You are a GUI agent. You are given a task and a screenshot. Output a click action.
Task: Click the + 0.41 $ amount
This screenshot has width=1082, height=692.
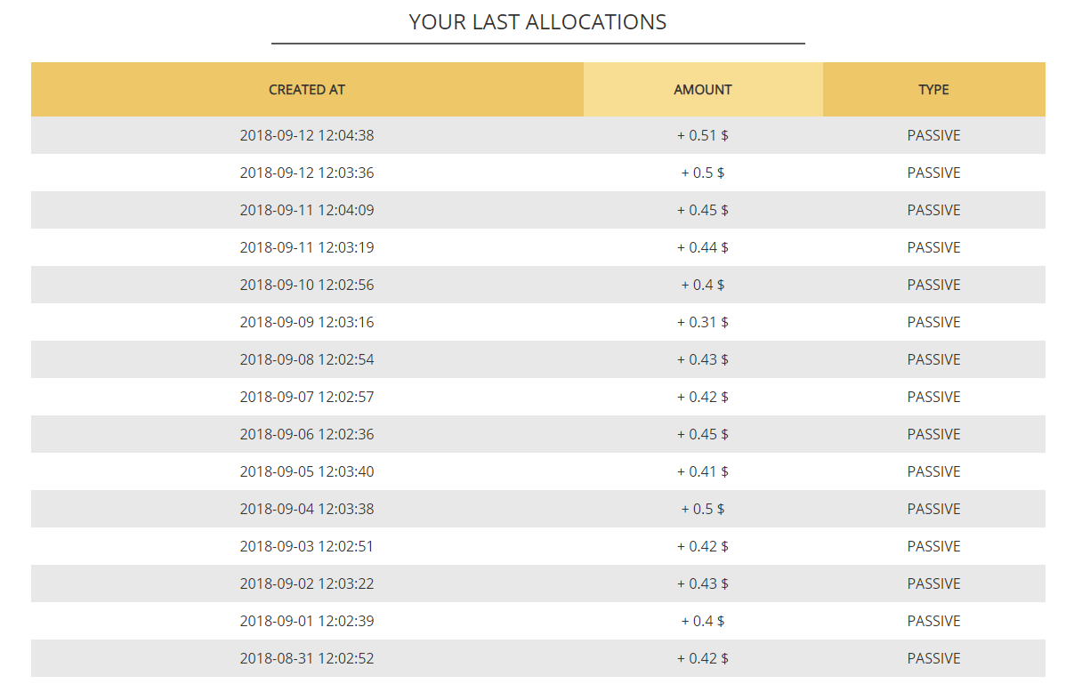703,472
